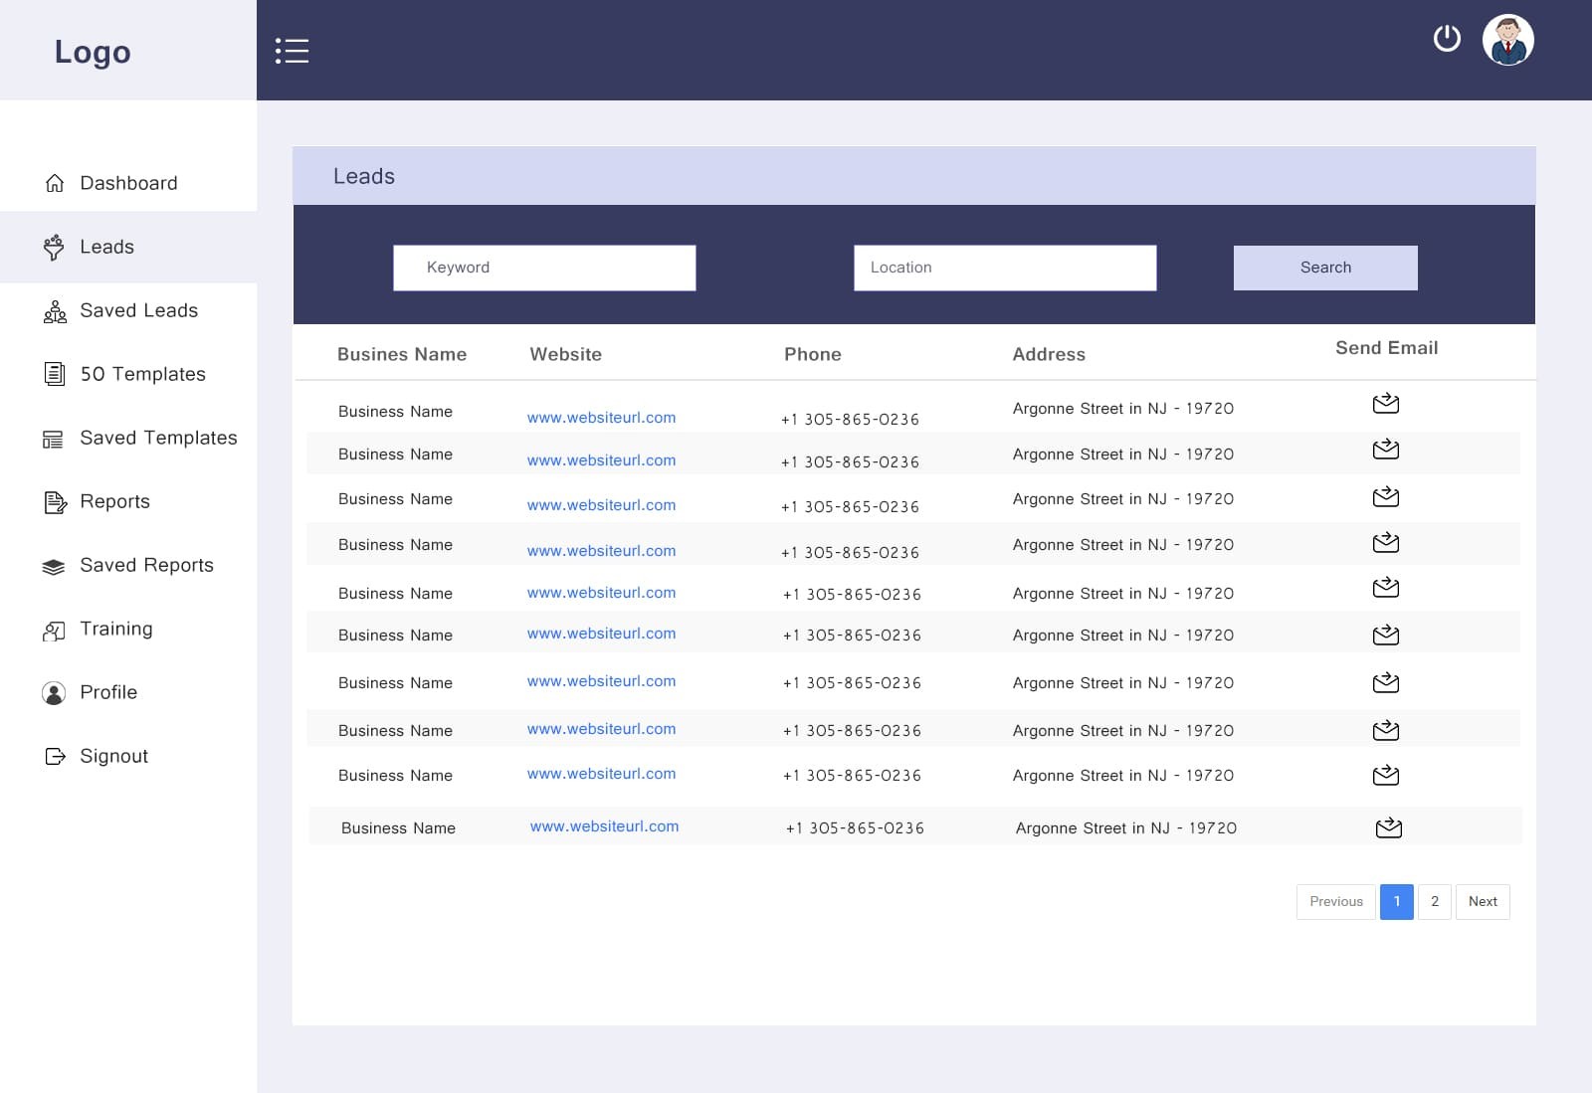Click the 'Send Email' column header
The width and height of the screenshot is (1592, 1093).
point(1387,348)
